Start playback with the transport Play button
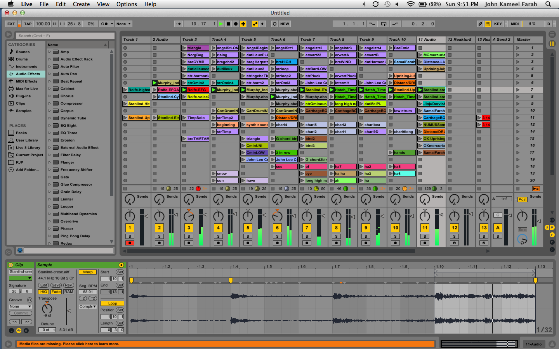The image size is (559, 349). 221,24
